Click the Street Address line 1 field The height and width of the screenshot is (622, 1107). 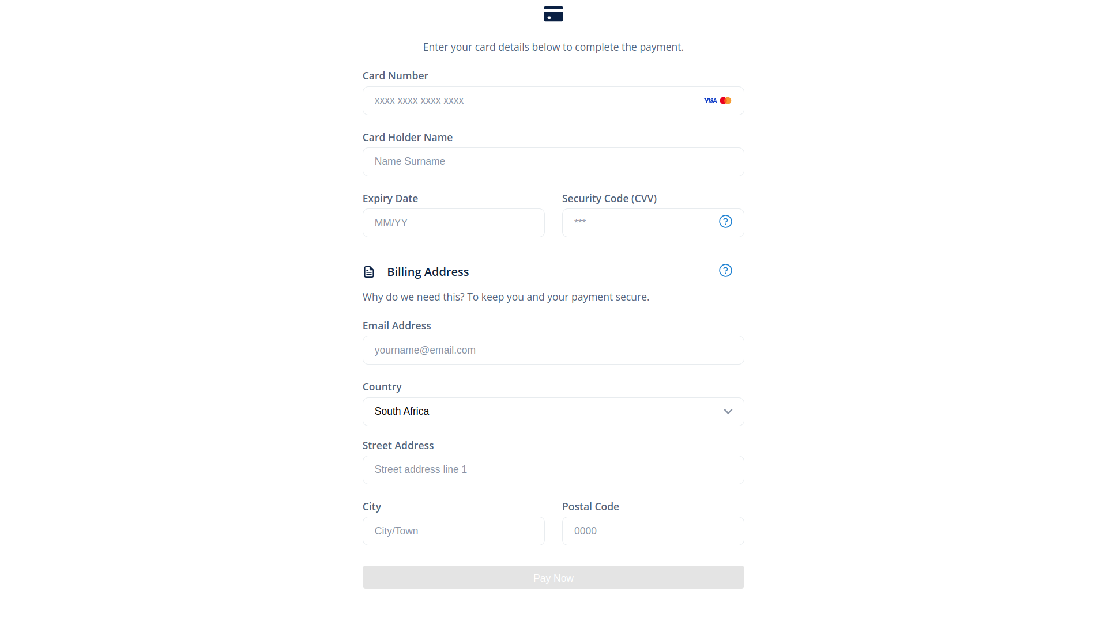coord(553,470)
